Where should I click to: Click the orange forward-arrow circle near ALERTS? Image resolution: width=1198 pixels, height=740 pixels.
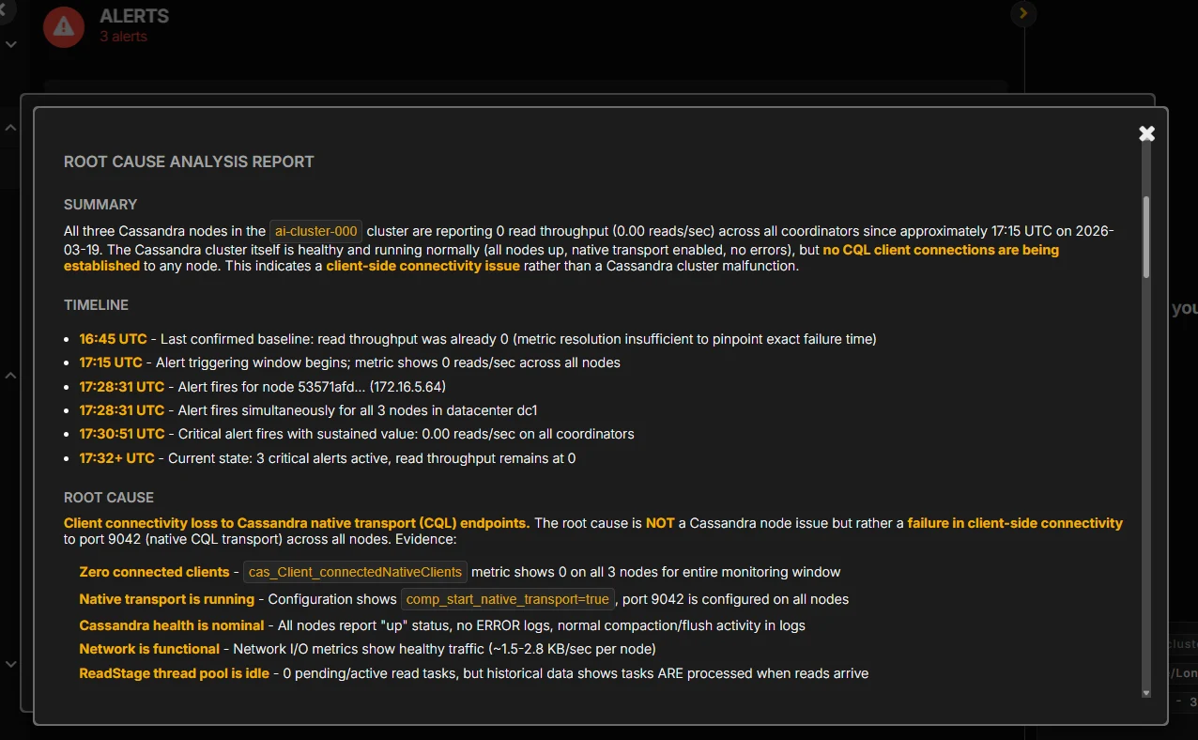1022,13
